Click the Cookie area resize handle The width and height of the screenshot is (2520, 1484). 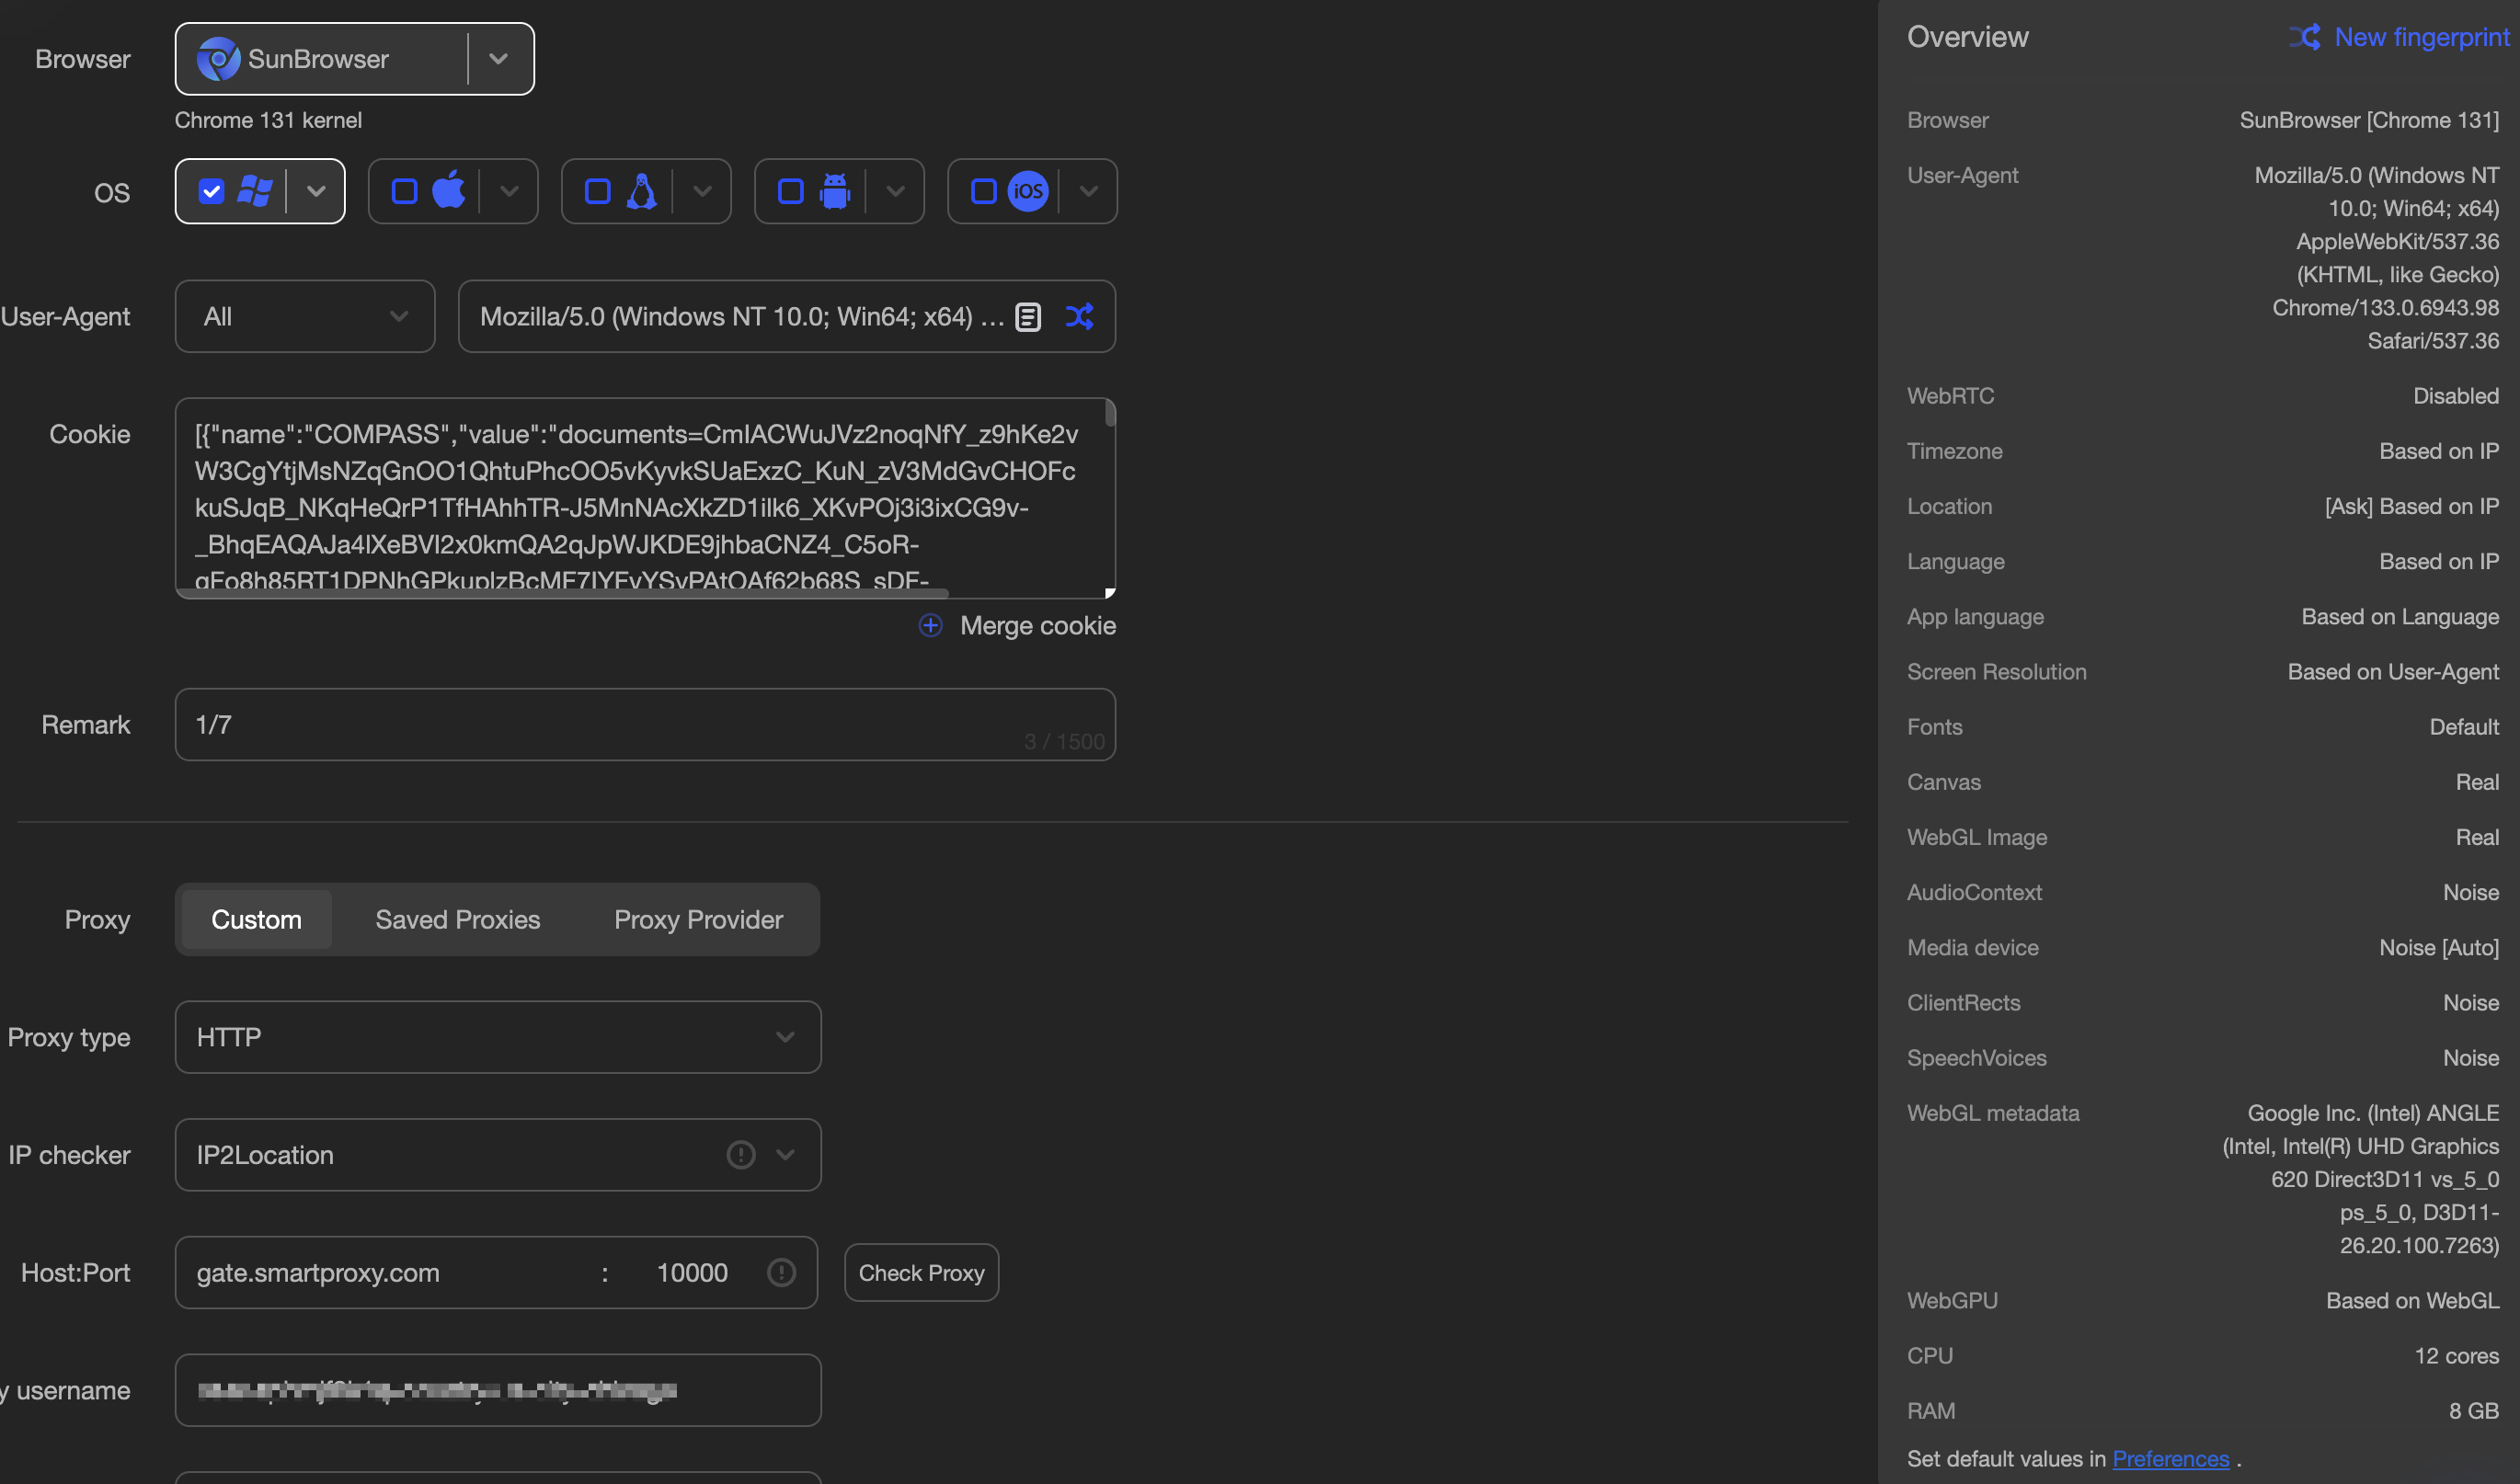click(x=1109, y=593)
